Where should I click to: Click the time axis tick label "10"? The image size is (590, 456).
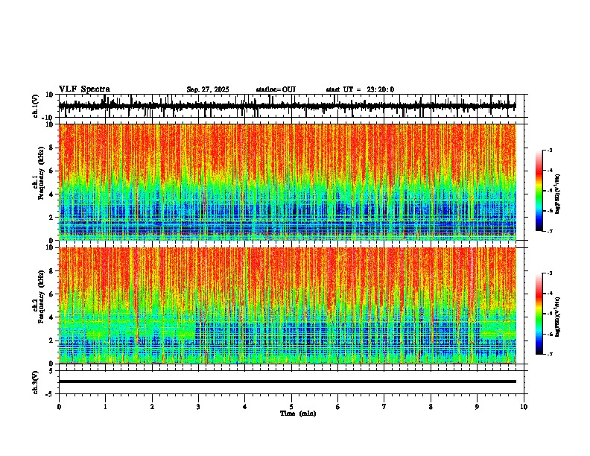[524, 407]
